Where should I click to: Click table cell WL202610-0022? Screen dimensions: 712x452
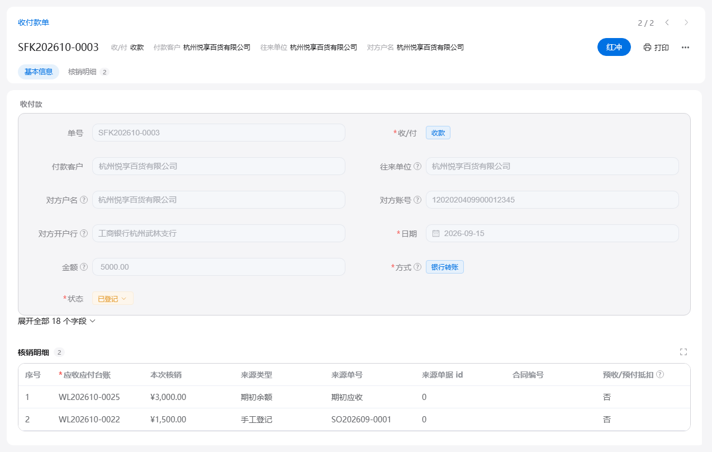click(89, 420)
